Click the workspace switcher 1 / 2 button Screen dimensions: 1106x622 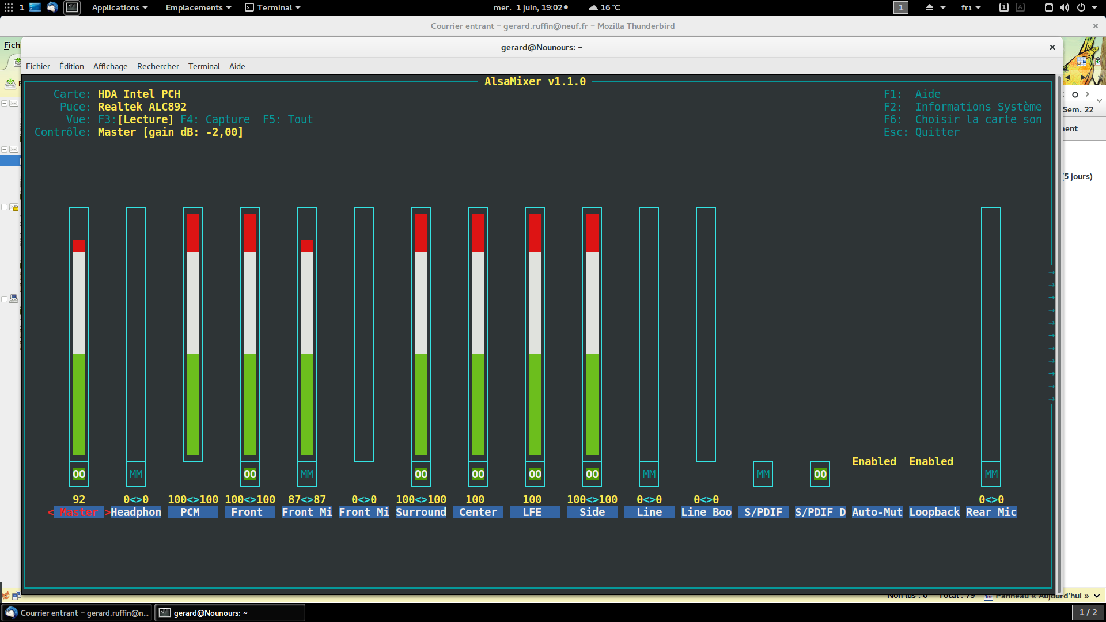coord(1088,612)
